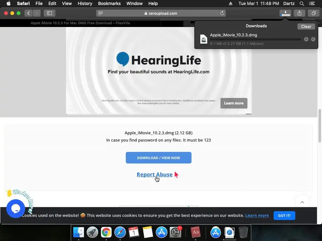Screen dimensions: 322x241
Task: Open Calendar from the Dock
Action: click(x=134, y=233)
